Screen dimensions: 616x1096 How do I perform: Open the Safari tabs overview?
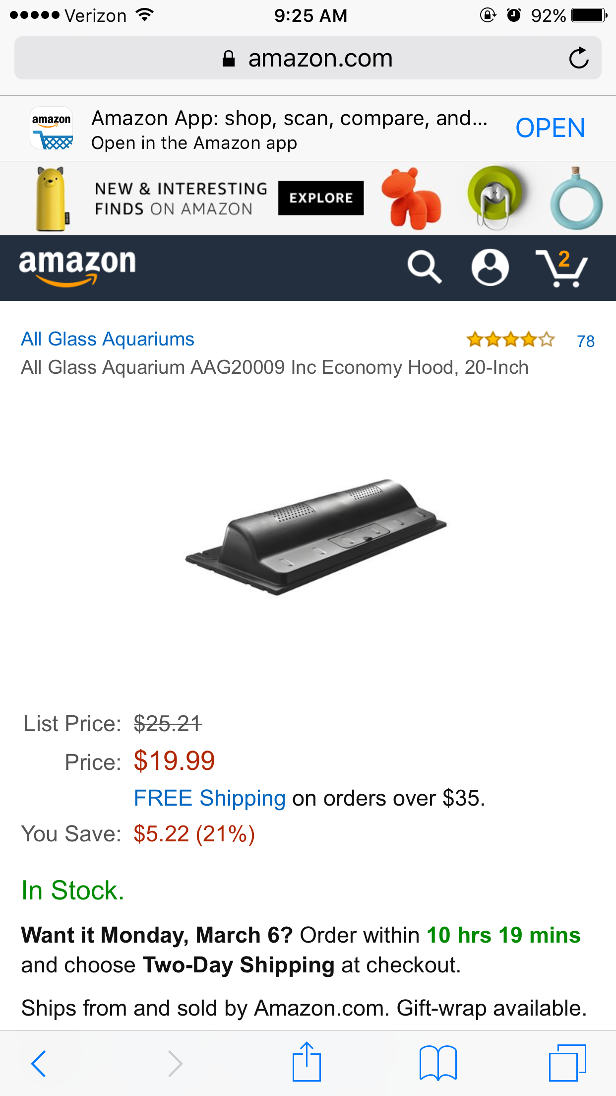pos(567,1063)
